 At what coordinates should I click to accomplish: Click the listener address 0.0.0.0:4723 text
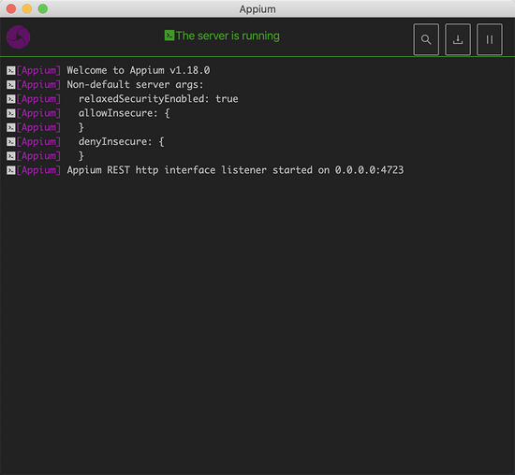(x=369, y=170)
